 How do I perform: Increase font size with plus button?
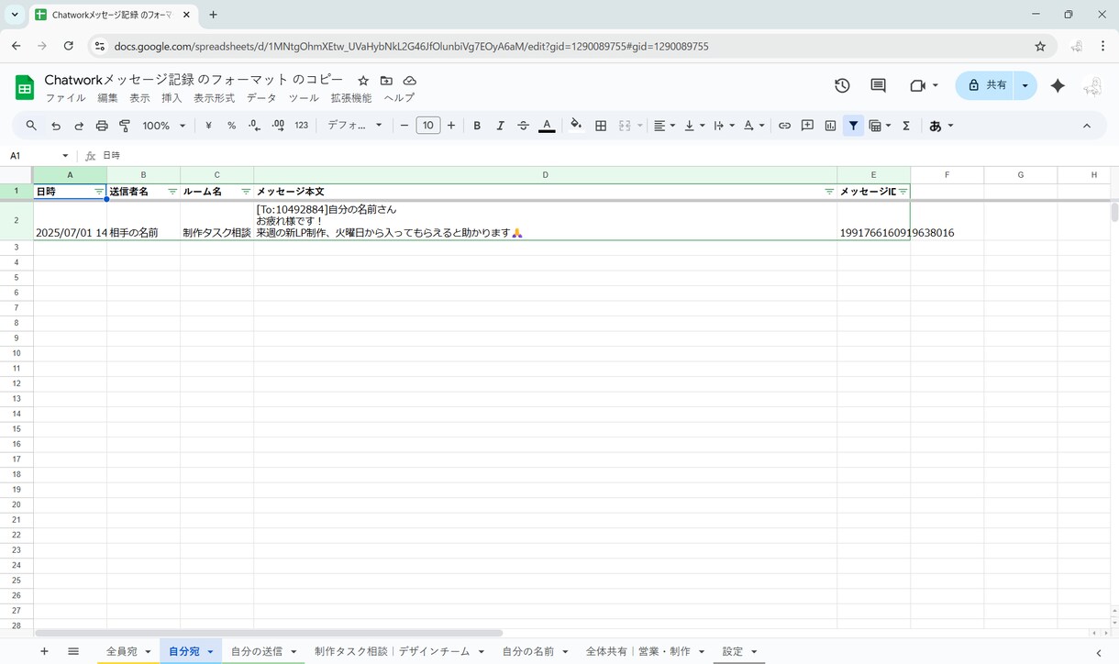[x=451, y=126]
